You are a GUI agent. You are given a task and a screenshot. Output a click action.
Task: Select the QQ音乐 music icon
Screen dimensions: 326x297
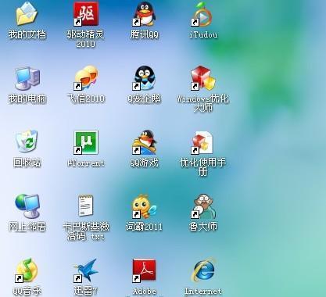point(27,270)
